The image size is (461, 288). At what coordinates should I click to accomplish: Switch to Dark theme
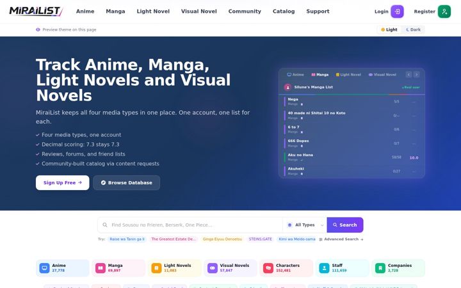(x=413, y=29)
